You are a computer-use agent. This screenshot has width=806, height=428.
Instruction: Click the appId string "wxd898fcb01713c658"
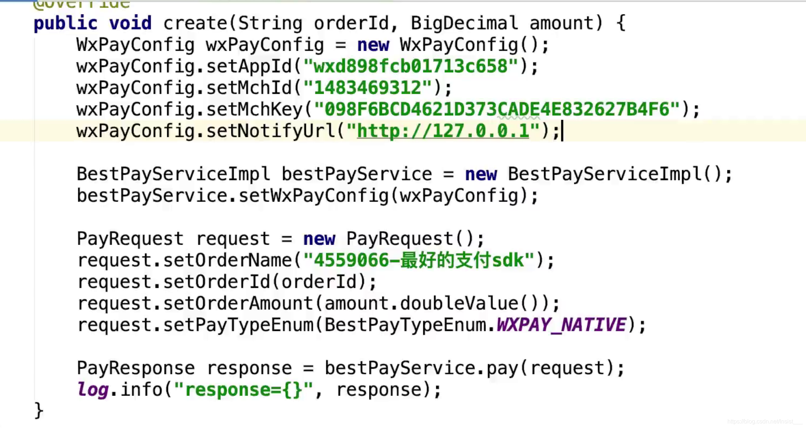pos(411,66)
